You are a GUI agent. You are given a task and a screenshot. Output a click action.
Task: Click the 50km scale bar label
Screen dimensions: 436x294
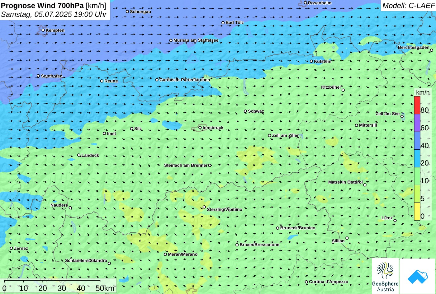coord(105,288)
